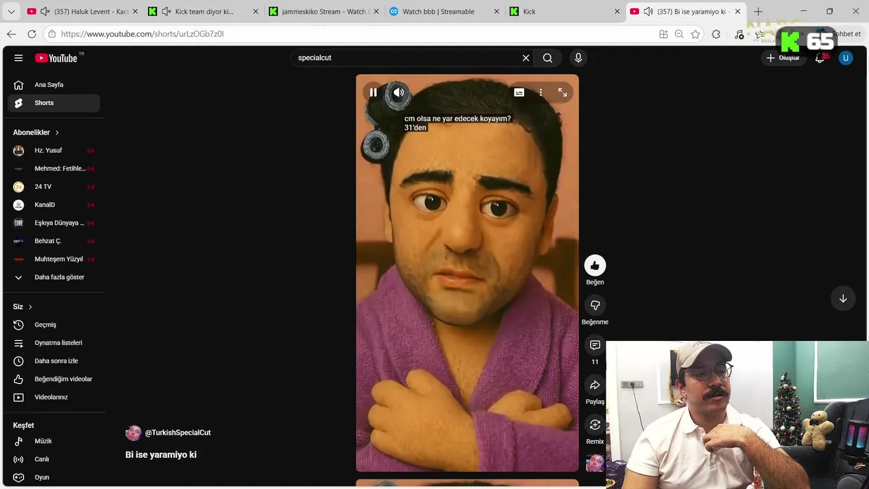The width and height of the screenshot is (869, 489).
Task: Open the Behzat Ç. subscription
Action: pyautogui.click(x=54, y=241)
